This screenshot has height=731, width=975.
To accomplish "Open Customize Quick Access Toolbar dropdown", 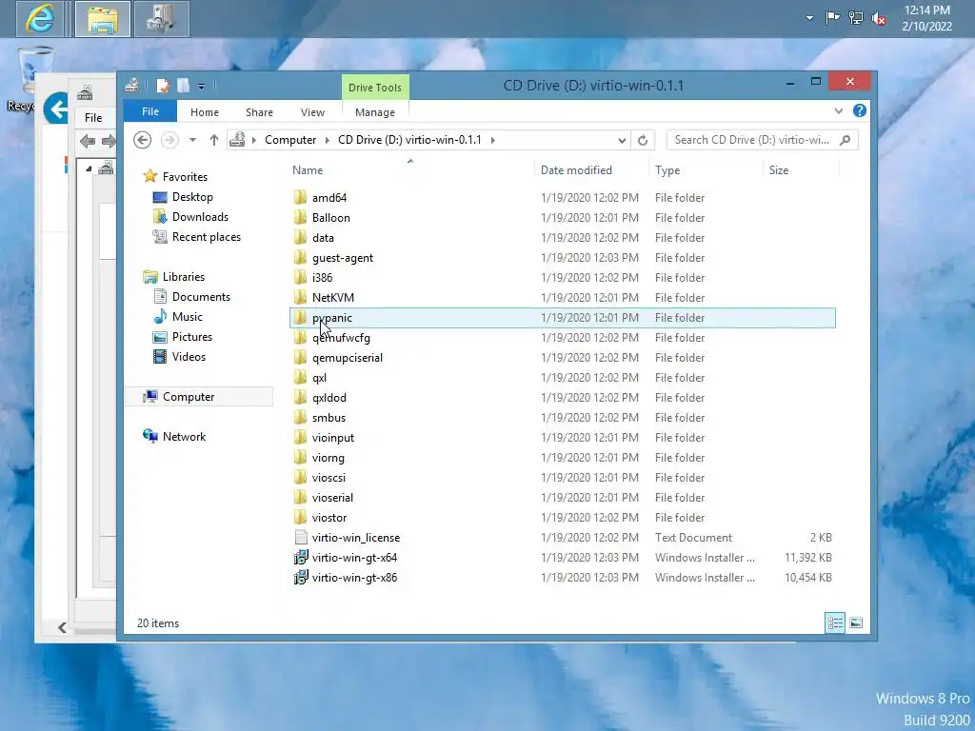I will [x=202, y=87].
